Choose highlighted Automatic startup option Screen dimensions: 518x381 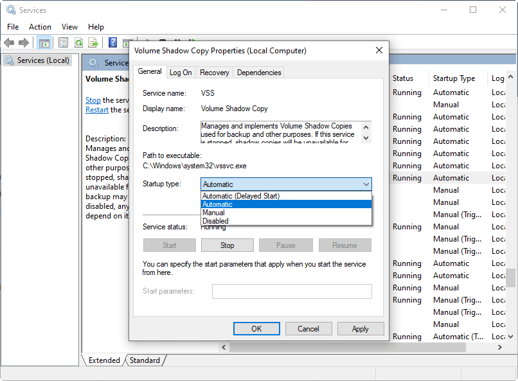(x=286, y=204)
